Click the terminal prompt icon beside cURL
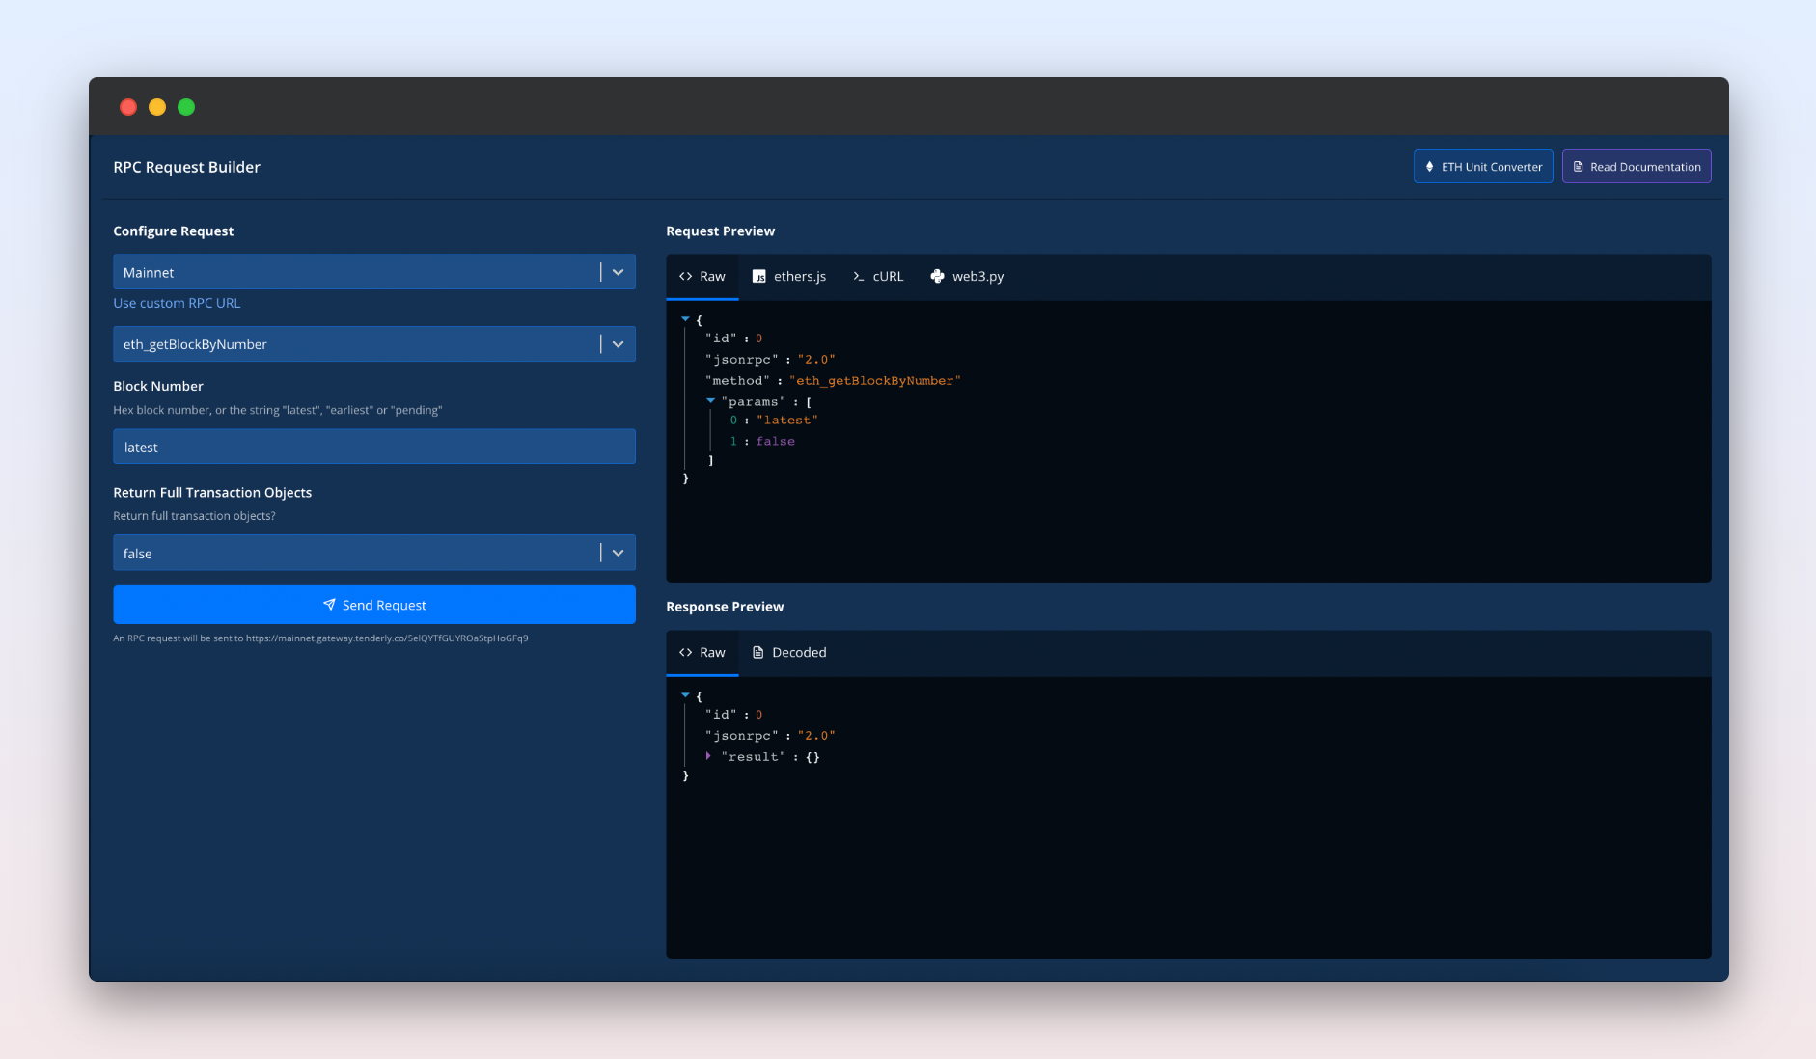 (858, 277)
